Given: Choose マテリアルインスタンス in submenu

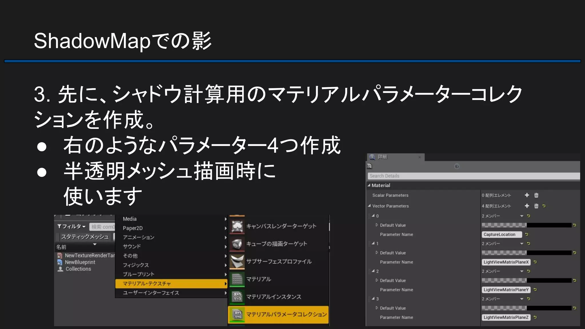Looking at the screenshot, I should [x=279, y=297].
